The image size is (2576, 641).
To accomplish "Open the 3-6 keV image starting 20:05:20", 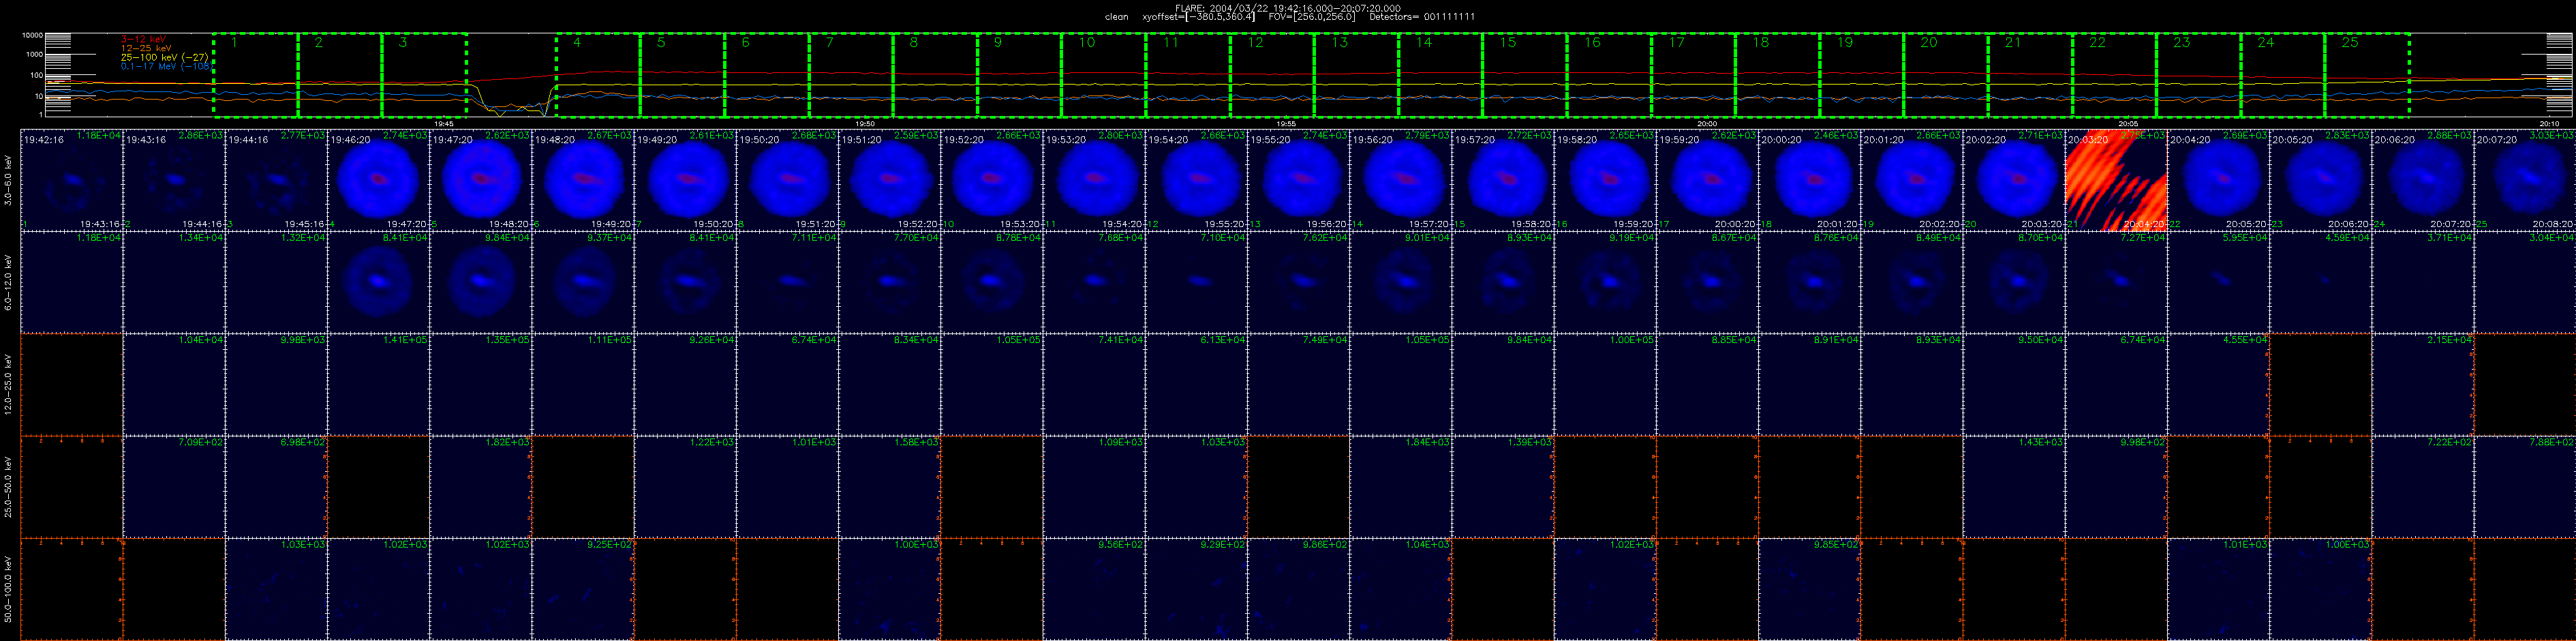I will [2321, 180].
